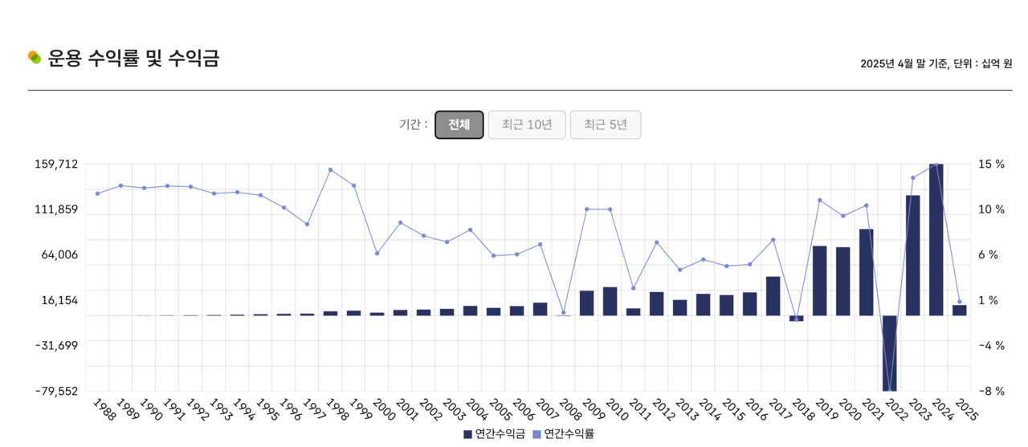The width and height of the screenshot is (1028, 447).
Task: Click the 2021 annual profit bar
Action: click(867, 272)
